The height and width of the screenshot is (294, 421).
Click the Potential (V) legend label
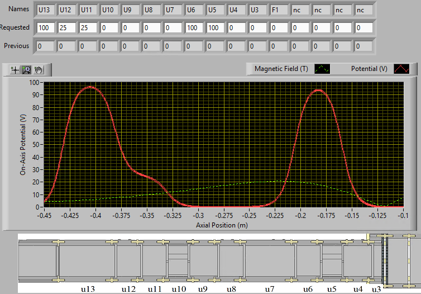coord(369,69)
